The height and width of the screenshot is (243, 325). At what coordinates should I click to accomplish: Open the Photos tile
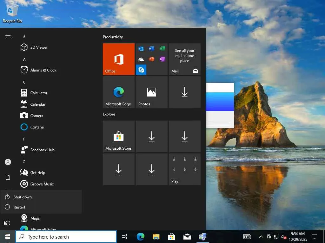pyautogui.click(x=151, y=92)
